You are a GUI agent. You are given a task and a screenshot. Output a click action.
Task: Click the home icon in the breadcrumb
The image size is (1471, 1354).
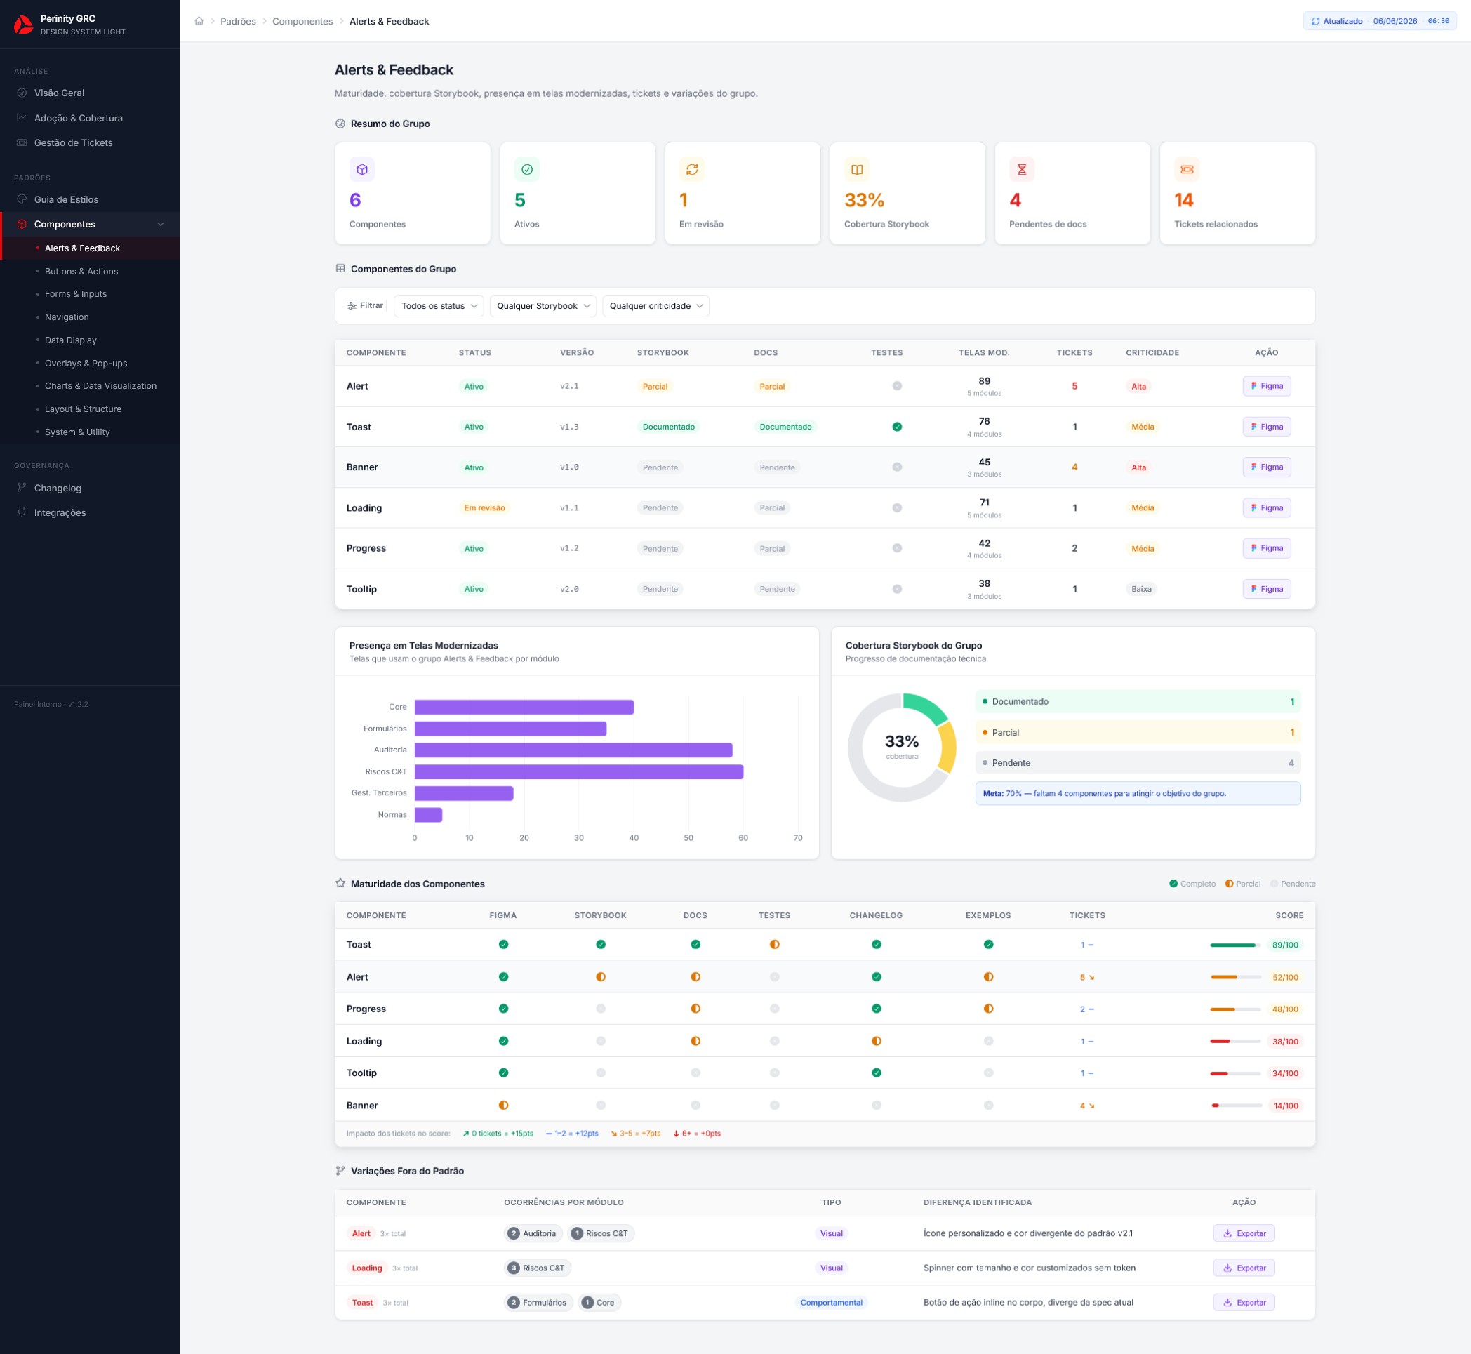tap(199, 21)
